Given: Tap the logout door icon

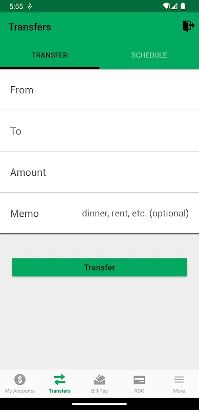Looking at the screenshot, I should point(189,27).
